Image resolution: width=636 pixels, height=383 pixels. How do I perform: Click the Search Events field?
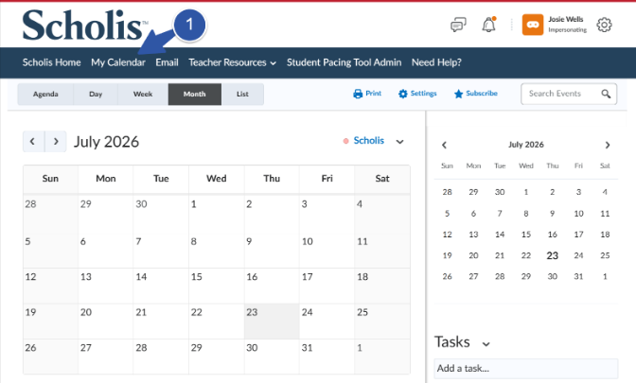tap(569, 94)
